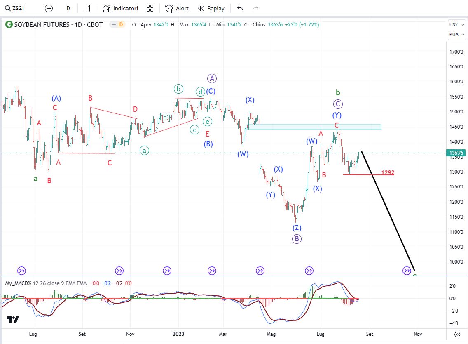This screenshot has height=344, width=468.
Task: Open the chart bar style selector
Action: pyautogui.click(x=87, y=8)
